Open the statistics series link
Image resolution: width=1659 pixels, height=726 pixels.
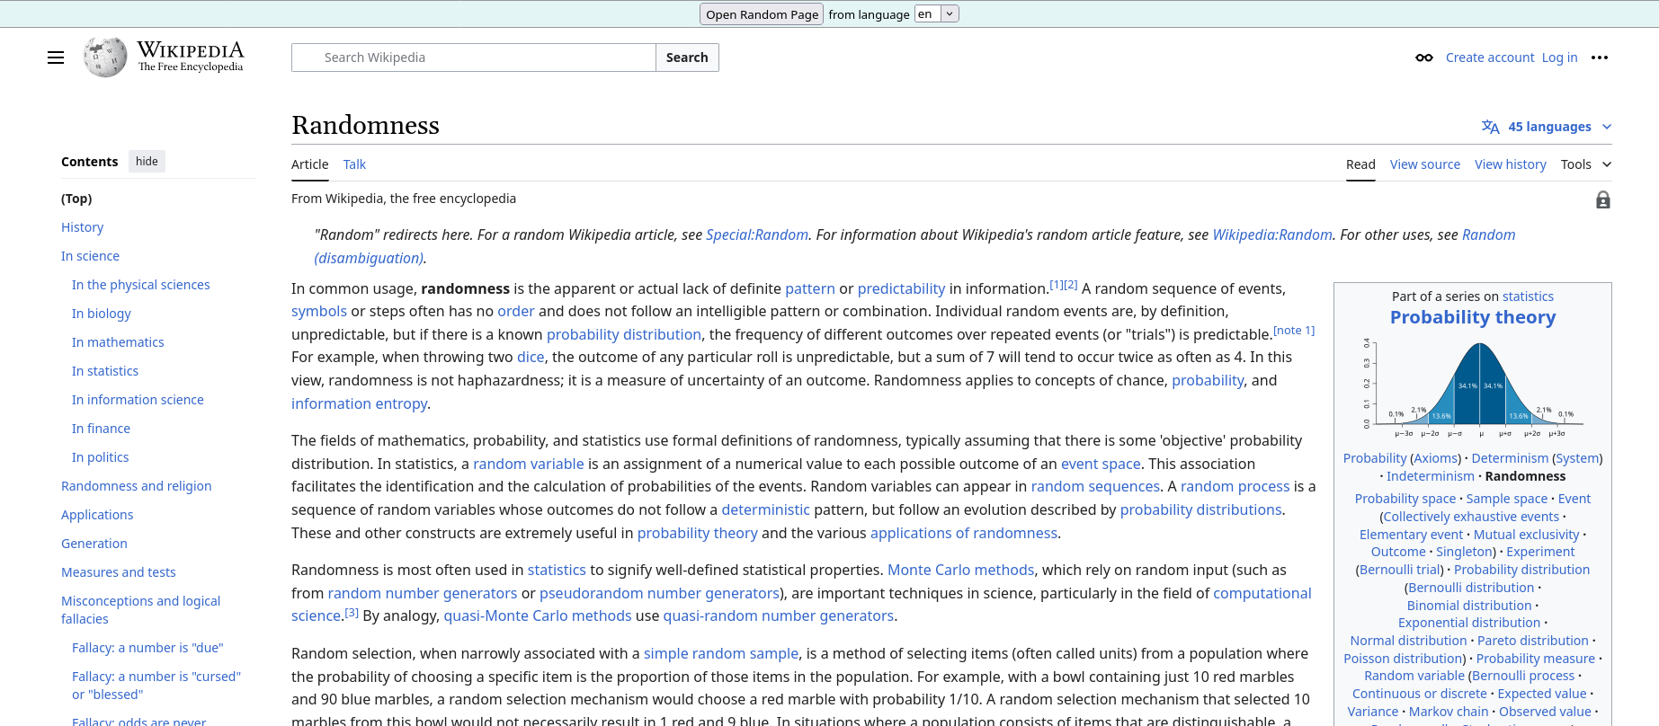click(x=1528, y=297)
